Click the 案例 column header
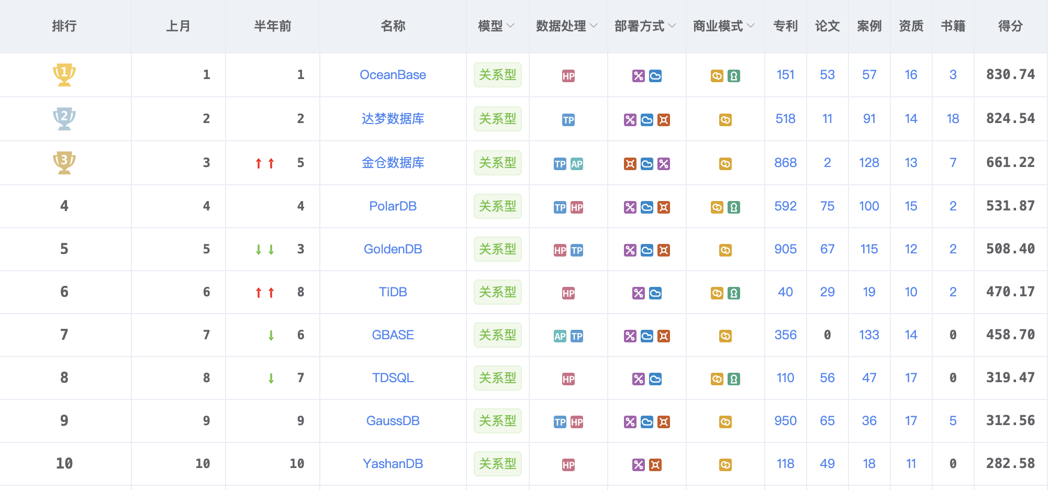This screenshot has height=490, width=1050. click(869, 26)
